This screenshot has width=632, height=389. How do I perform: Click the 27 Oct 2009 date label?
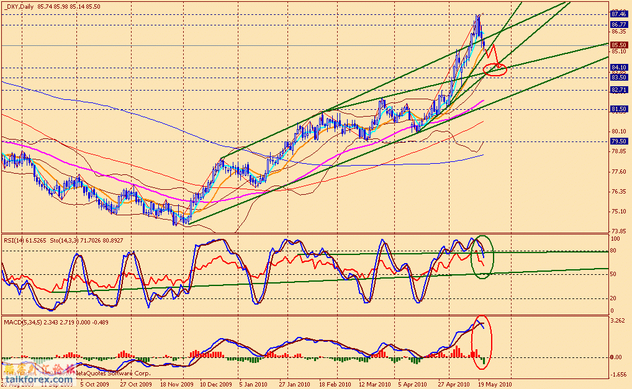point(136,384)
